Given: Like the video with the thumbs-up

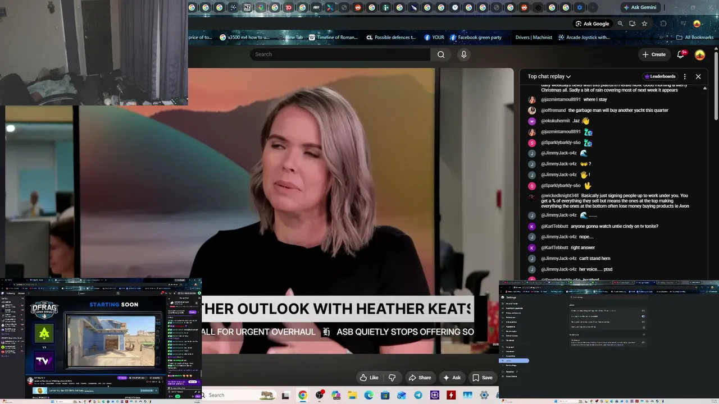Looking at the screenshot, I should click(369, 378).
